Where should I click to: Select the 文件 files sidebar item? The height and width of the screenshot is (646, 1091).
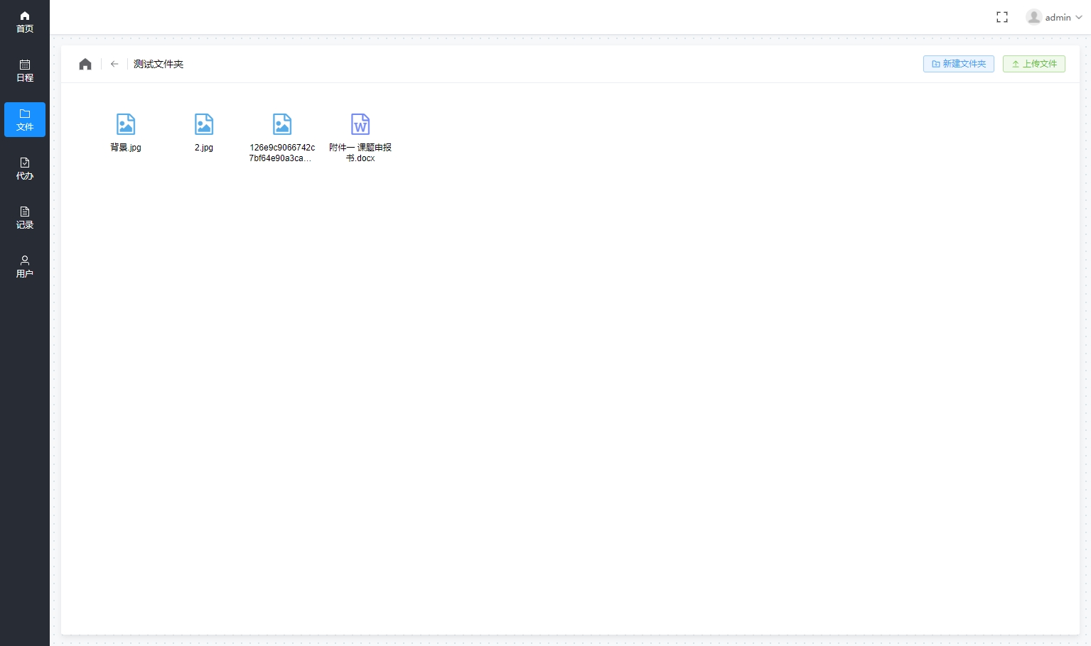pyautogui.click(x=25, y=120)
